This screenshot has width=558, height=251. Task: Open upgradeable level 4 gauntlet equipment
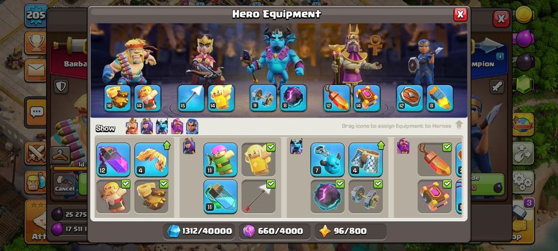tap(151, 159)
